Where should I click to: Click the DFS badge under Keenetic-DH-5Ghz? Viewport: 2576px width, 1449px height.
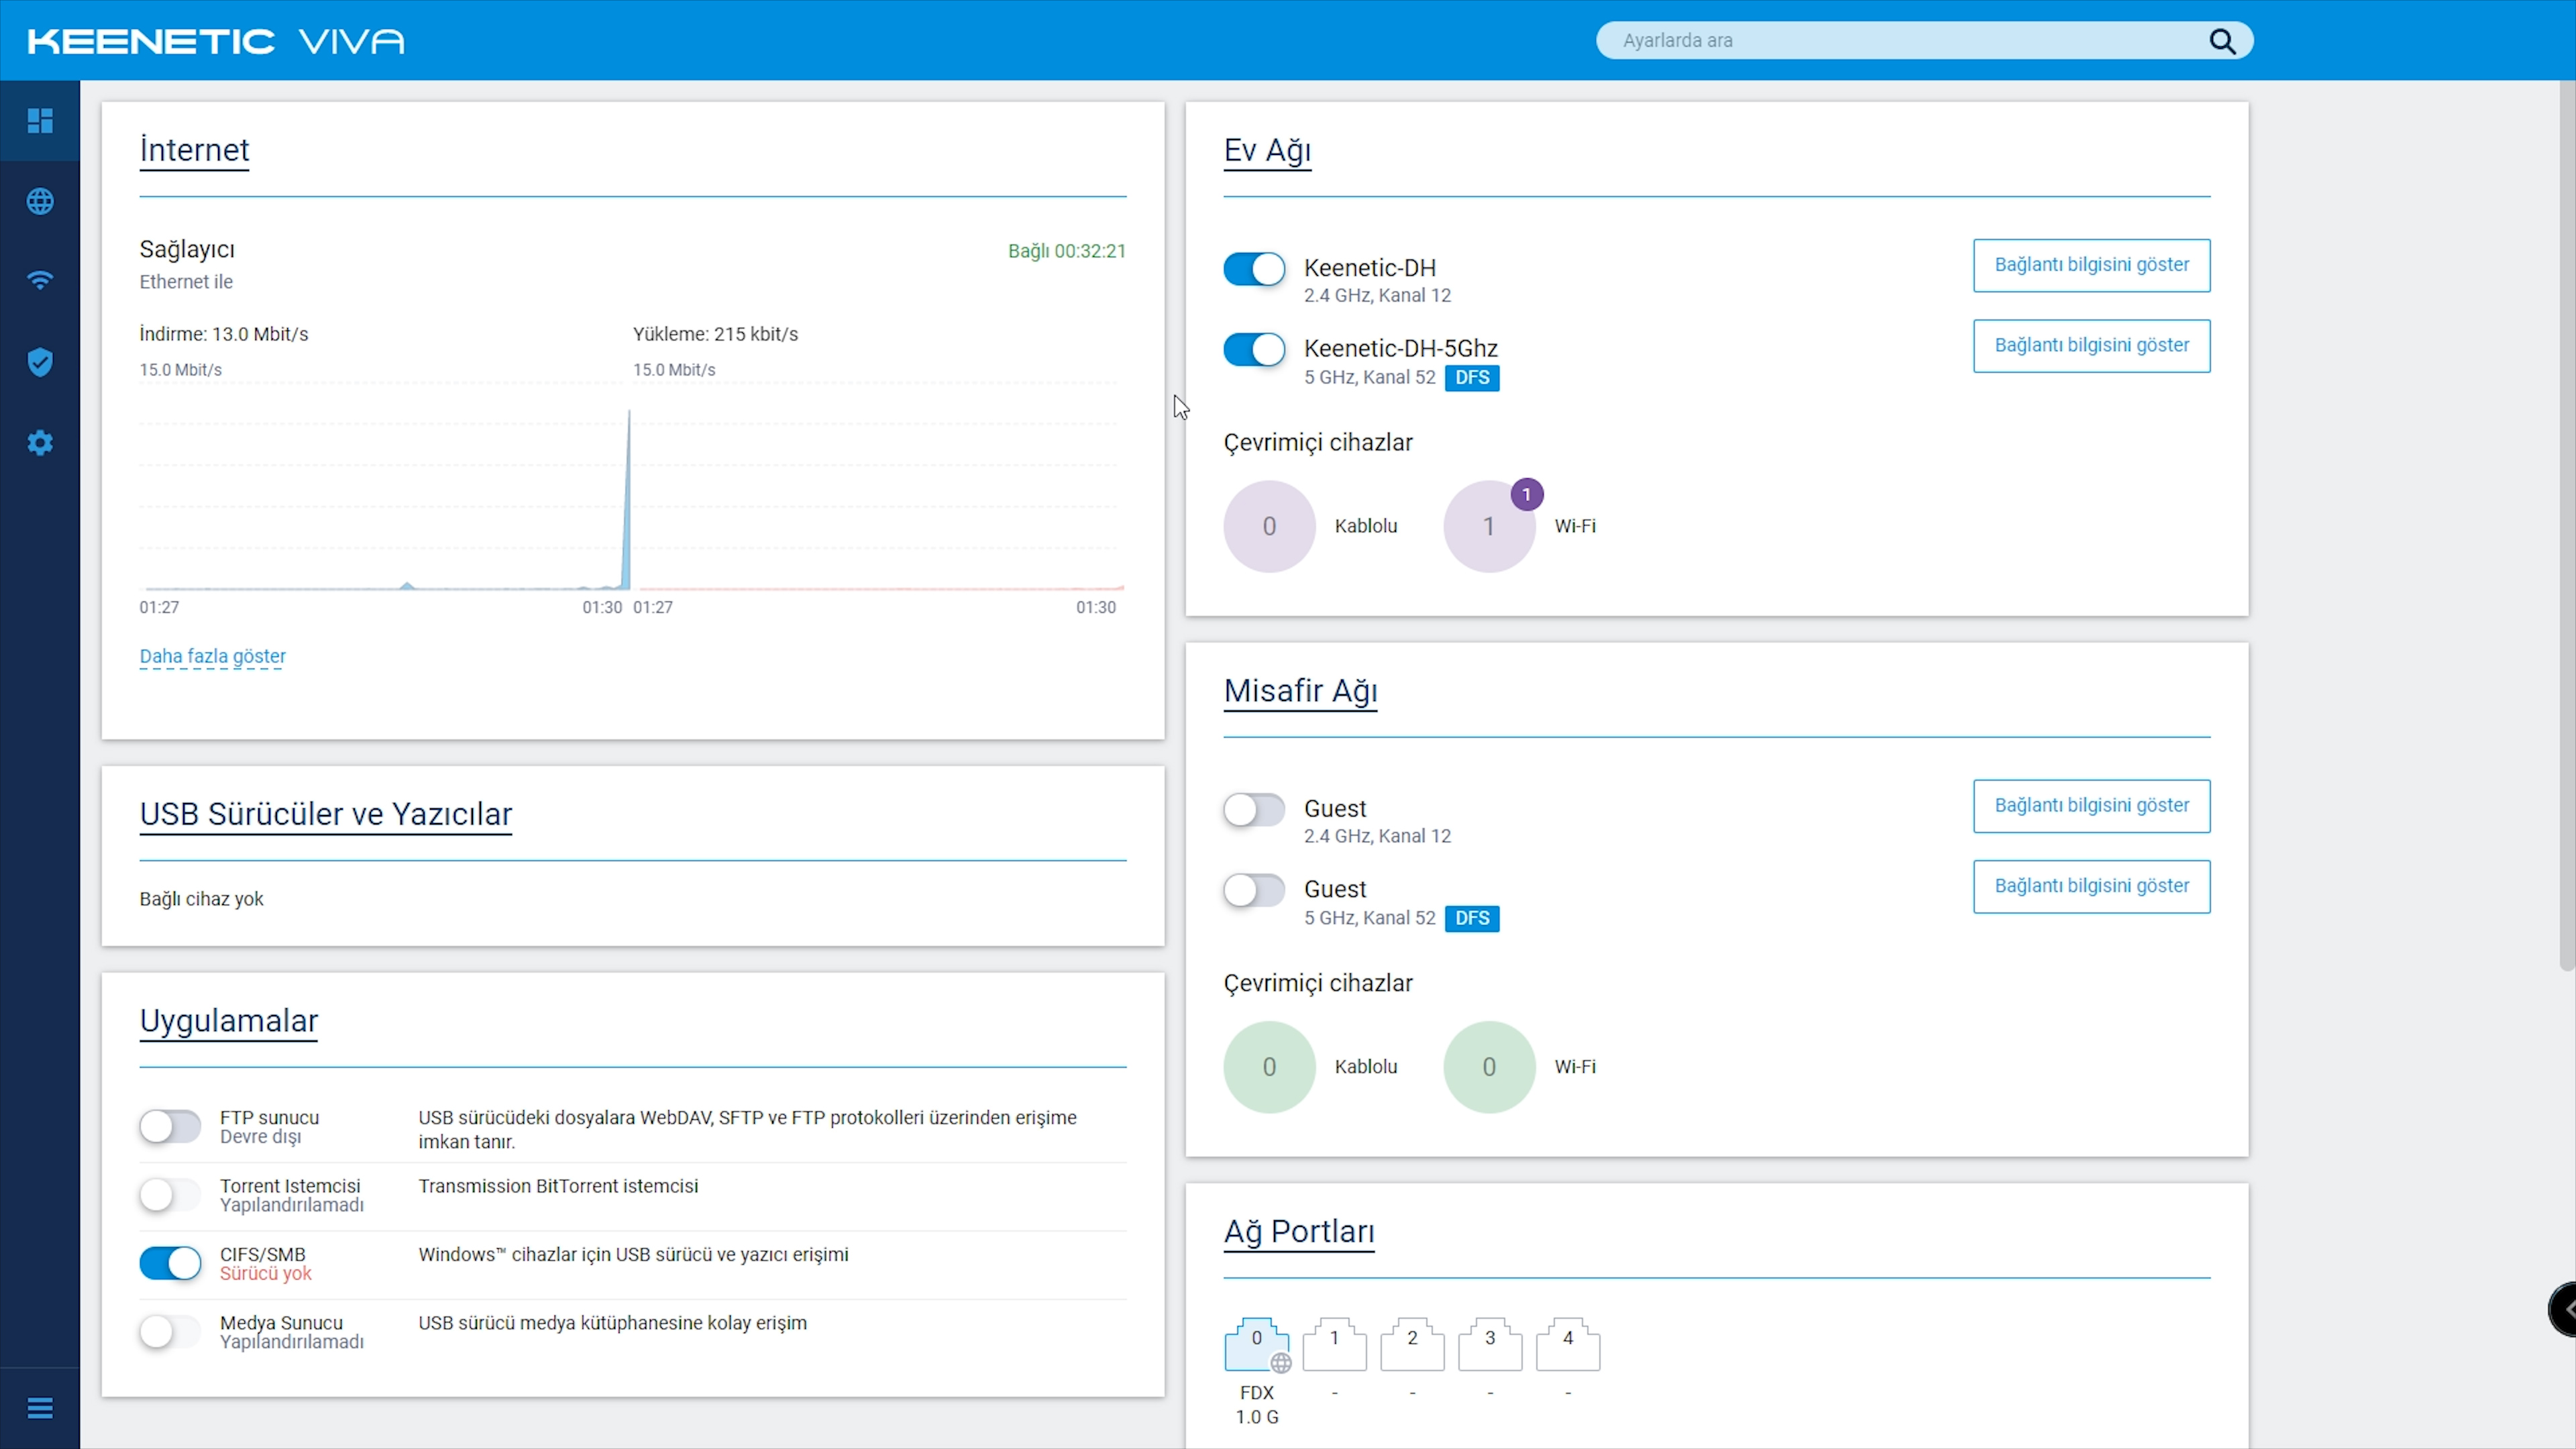(x=1472, y=378)
